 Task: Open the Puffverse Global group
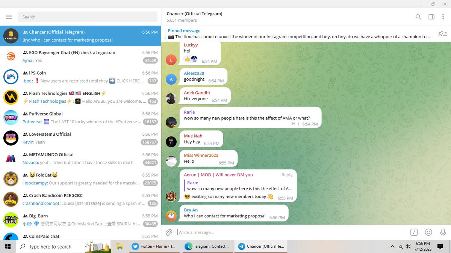[x=80, y=118]
